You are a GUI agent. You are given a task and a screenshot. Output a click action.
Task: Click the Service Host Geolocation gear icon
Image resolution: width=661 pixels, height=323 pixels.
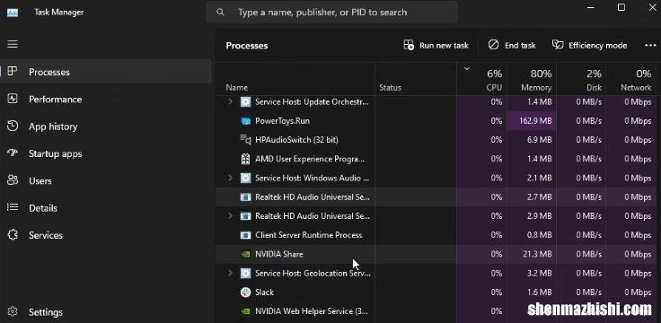click(245, 273)
